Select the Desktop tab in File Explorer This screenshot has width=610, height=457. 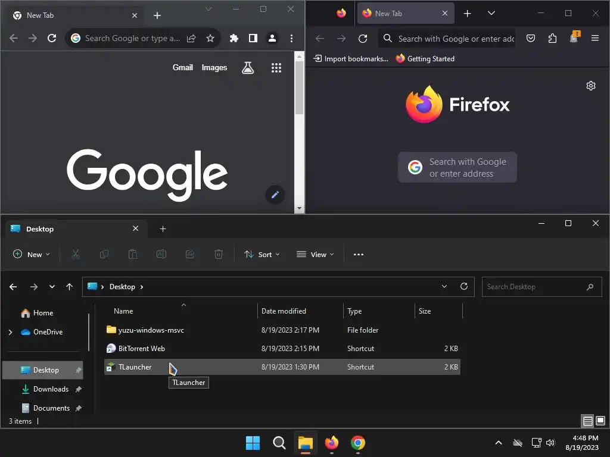77,229
